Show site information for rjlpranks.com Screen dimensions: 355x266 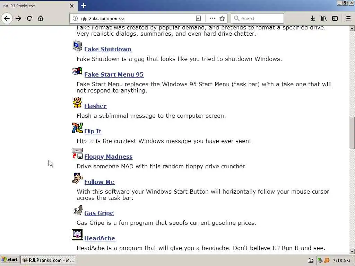tap(75, 19)
